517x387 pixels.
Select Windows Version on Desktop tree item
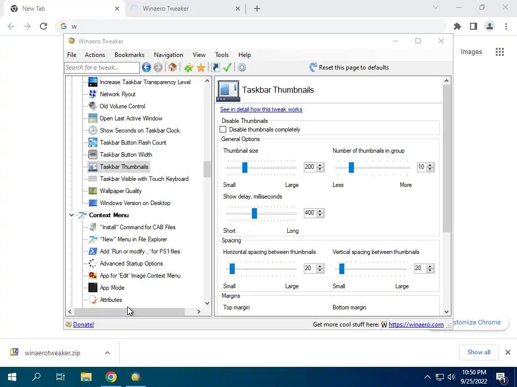135,203
